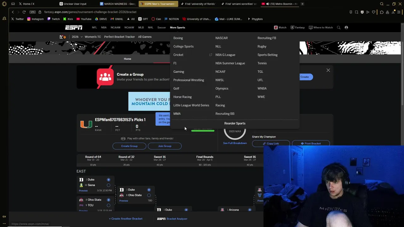Switch to the MARCH MADNESS browser tab
This screenshot has height=227, width=404.
tap(117, 4)
